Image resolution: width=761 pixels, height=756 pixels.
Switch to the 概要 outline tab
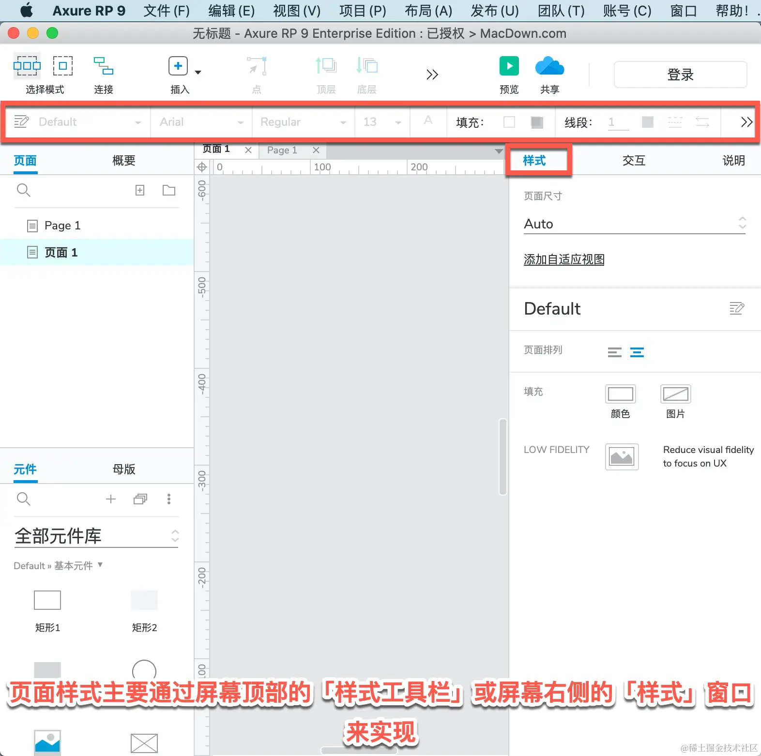pyautogui.click(x=123, y=161)
